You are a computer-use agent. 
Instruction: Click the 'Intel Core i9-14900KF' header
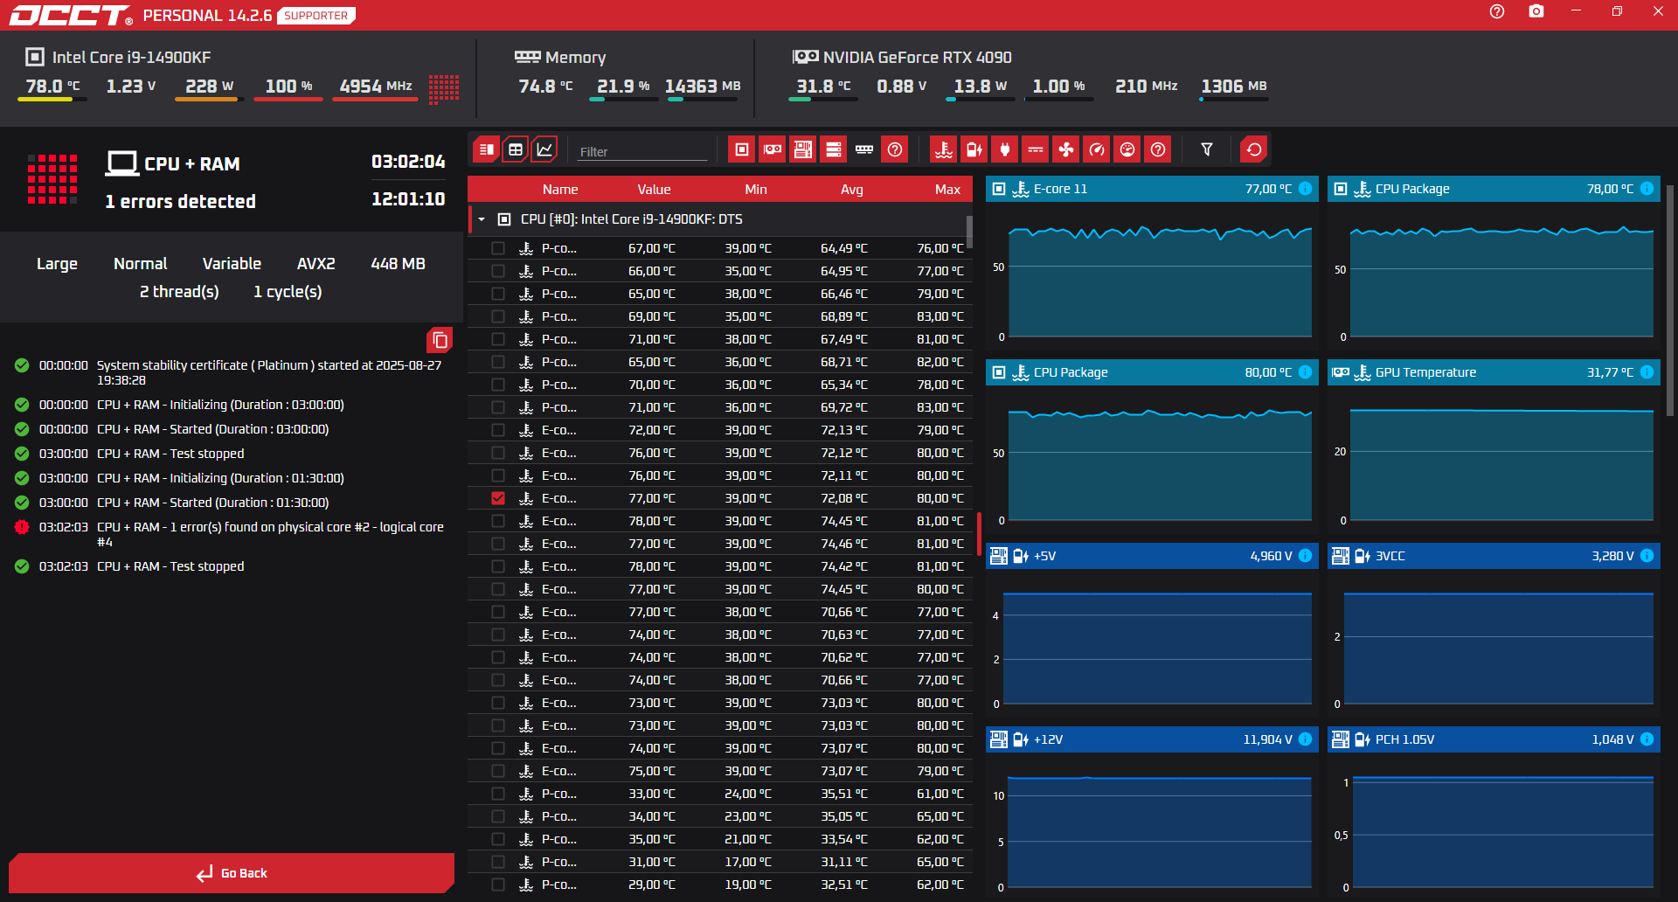coord(131,58)
